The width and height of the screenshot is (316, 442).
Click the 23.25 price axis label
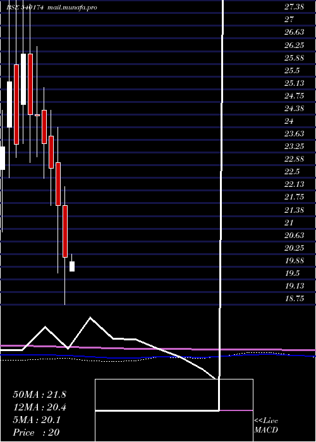point(294,146)
